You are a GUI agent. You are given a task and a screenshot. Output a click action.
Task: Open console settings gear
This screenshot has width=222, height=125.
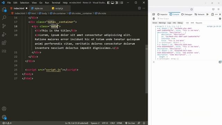tap(220, 18)
